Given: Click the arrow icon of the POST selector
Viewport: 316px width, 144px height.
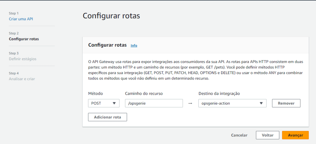Looking at the screenshot, I should [114, 103].
